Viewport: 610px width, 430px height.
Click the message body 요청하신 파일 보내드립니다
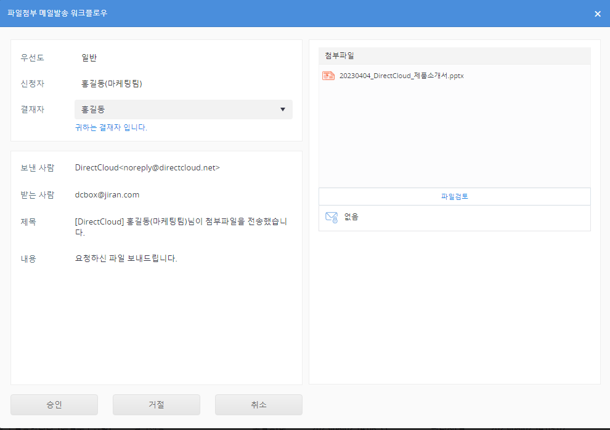click(126, 258)
